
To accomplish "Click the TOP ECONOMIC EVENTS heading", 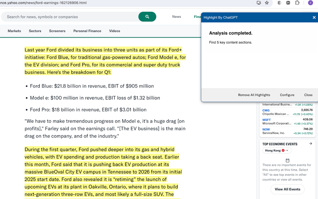I will point(280,144).
